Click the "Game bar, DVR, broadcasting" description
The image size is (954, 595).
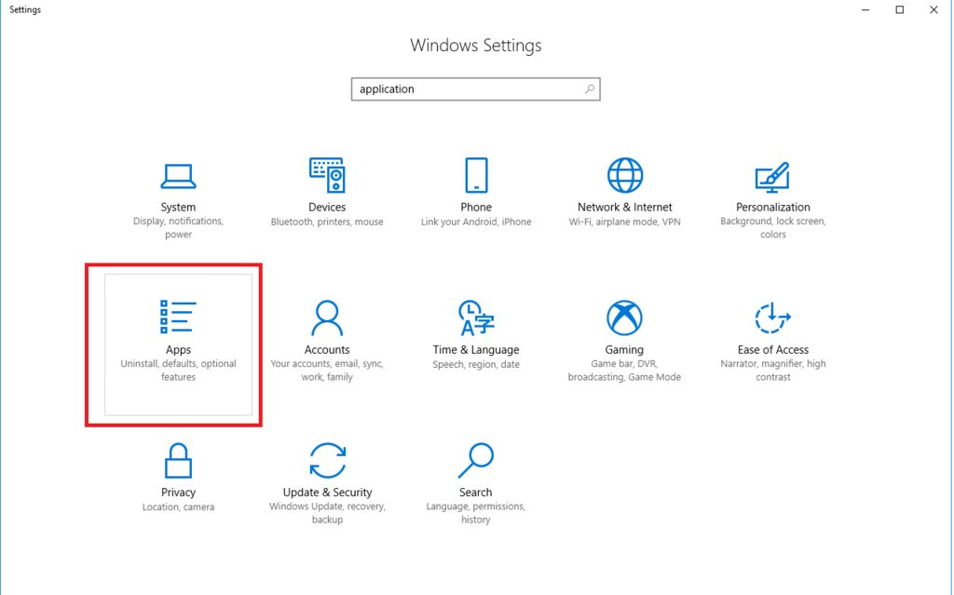624,370
